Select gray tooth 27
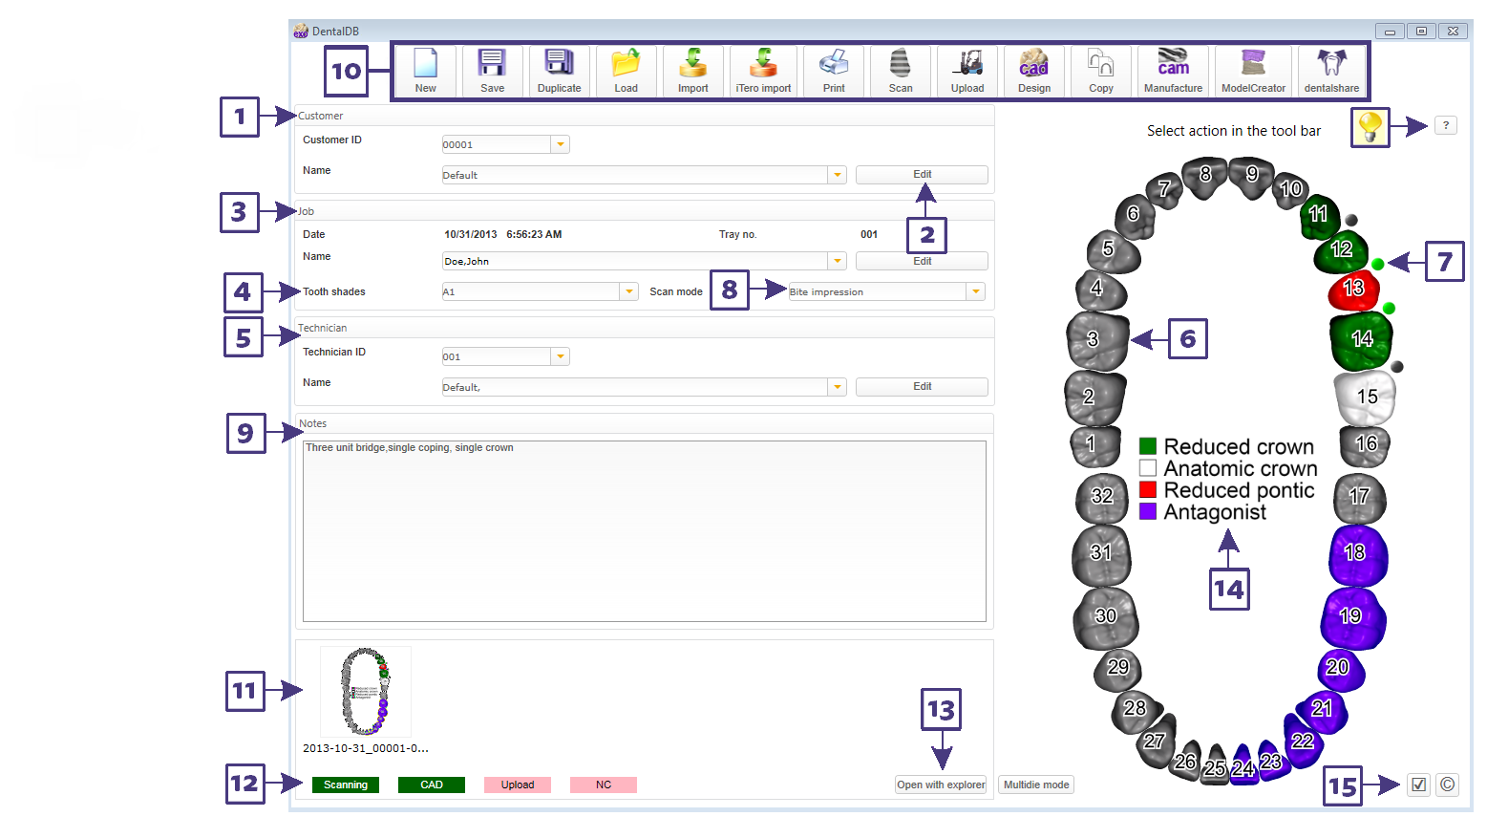This screenshot has height=817, width=1487. (1156, 743)
